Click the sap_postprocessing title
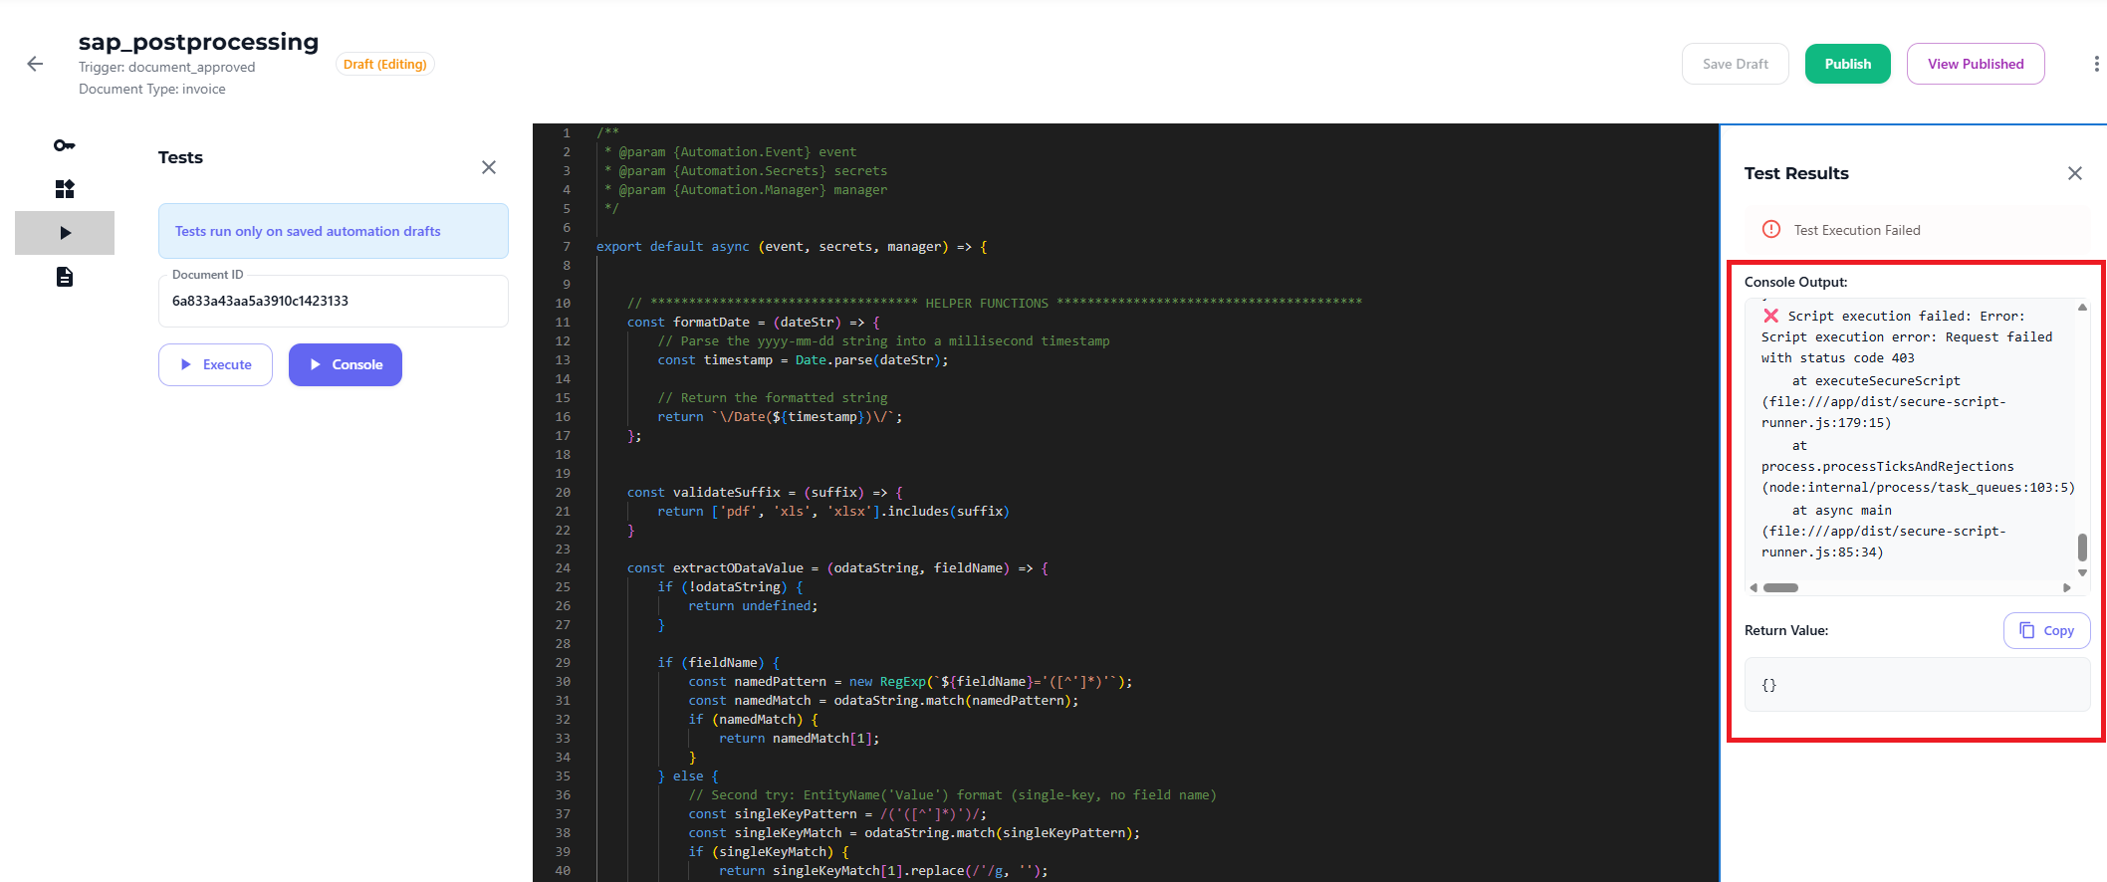The height and width of the screenshot is (882, 2107). tap(198, 42)
